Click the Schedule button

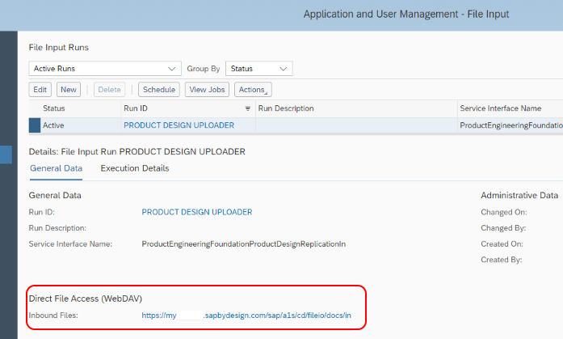(x=159, y=90)
